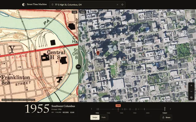This screenshot has width=196, height=122.
Task: Select the Swipe compare mode
Action: 95,117
